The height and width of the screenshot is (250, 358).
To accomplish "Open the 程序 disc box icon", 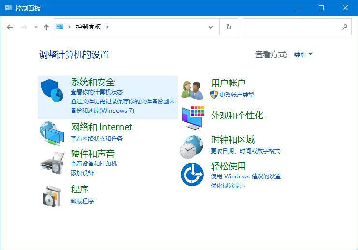I will (53, 196).
